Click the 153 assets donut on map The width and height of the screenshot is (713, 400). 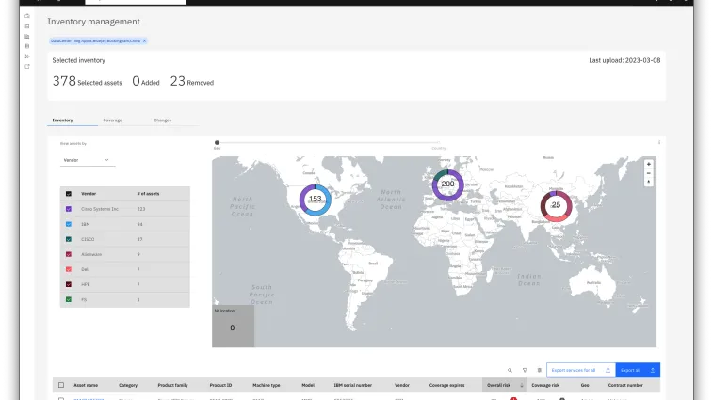click(x=316, y=200)
